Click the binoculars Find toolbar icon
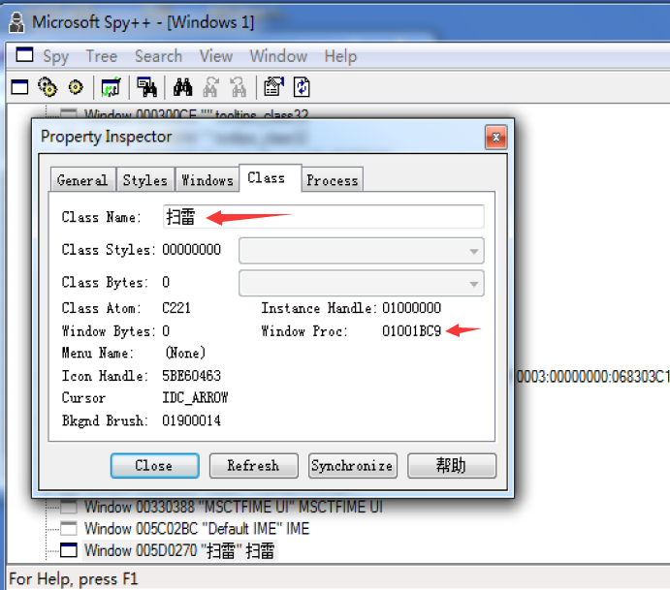The height and width of the screenshot is (590, 670). click(x=183, y=87)
